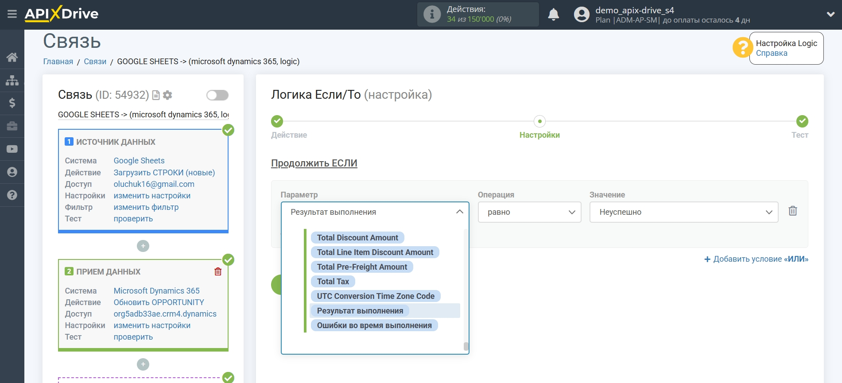Click Добавить условие «ИЛИ»

point(757,259)
